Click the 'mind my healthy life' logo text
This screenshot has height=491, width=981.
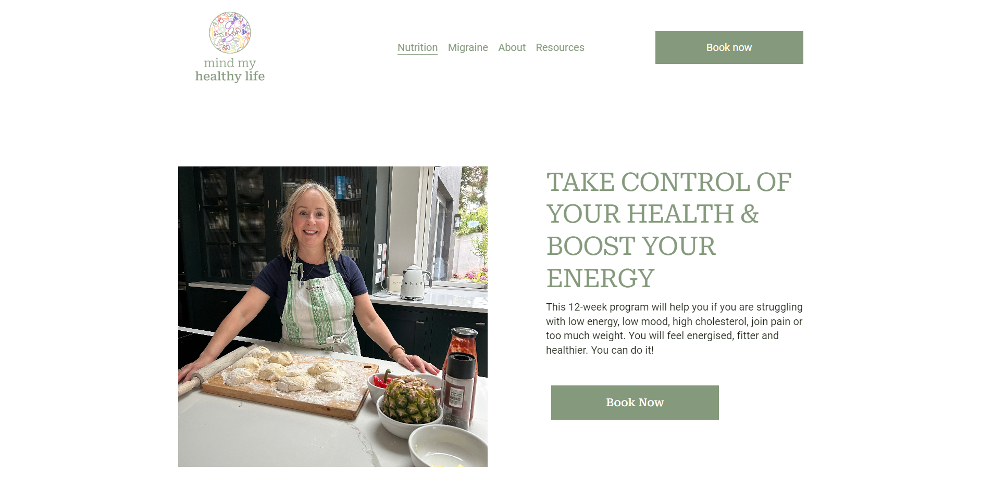click(x=230, y=70)
